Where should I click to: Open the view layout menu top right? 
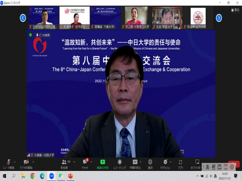coord(235,10)
